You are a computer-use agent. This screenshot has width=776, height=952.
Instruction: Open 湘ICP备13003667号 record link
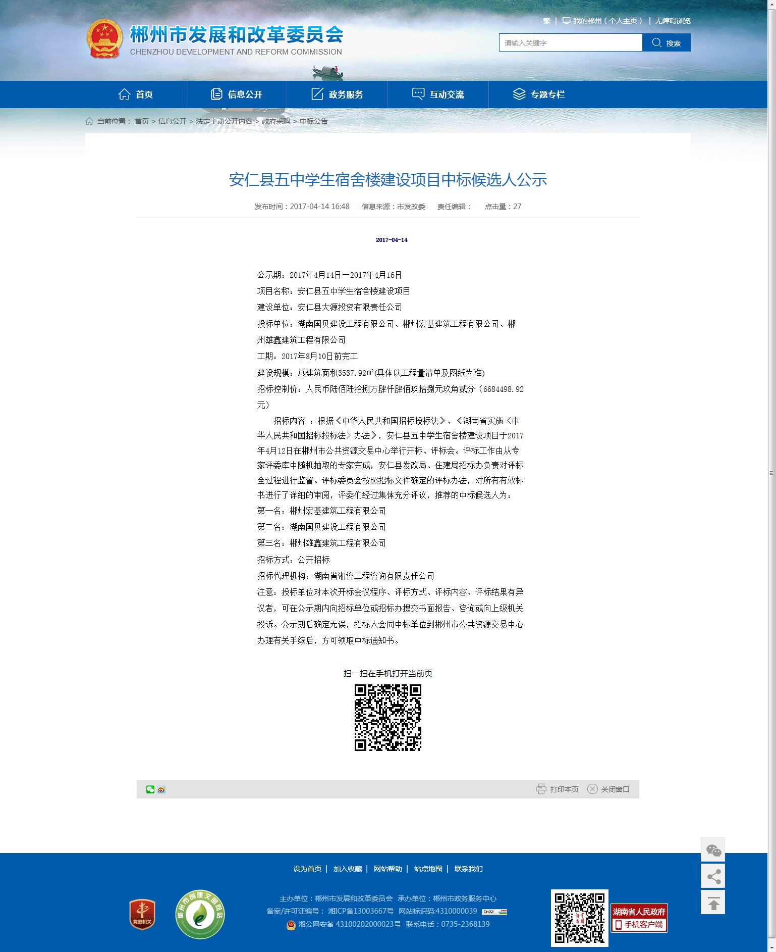361,911
